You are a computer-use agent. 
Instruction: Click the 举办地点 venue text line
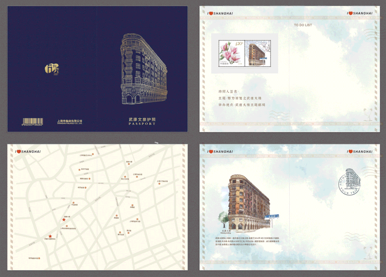[242, 105]
